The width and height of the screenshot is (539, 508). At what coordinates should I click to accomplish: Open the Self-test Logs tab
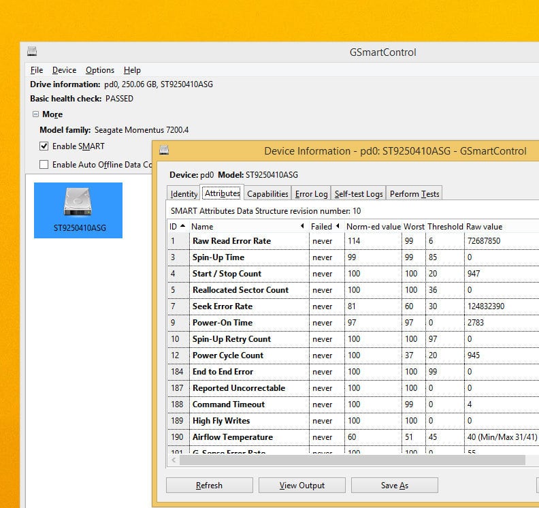pyautogui.click(x=359, y=194)
